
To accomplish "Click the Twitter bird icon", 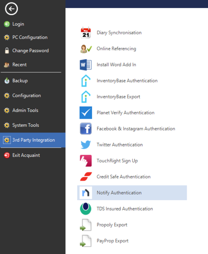I will (x=86, y=145).
